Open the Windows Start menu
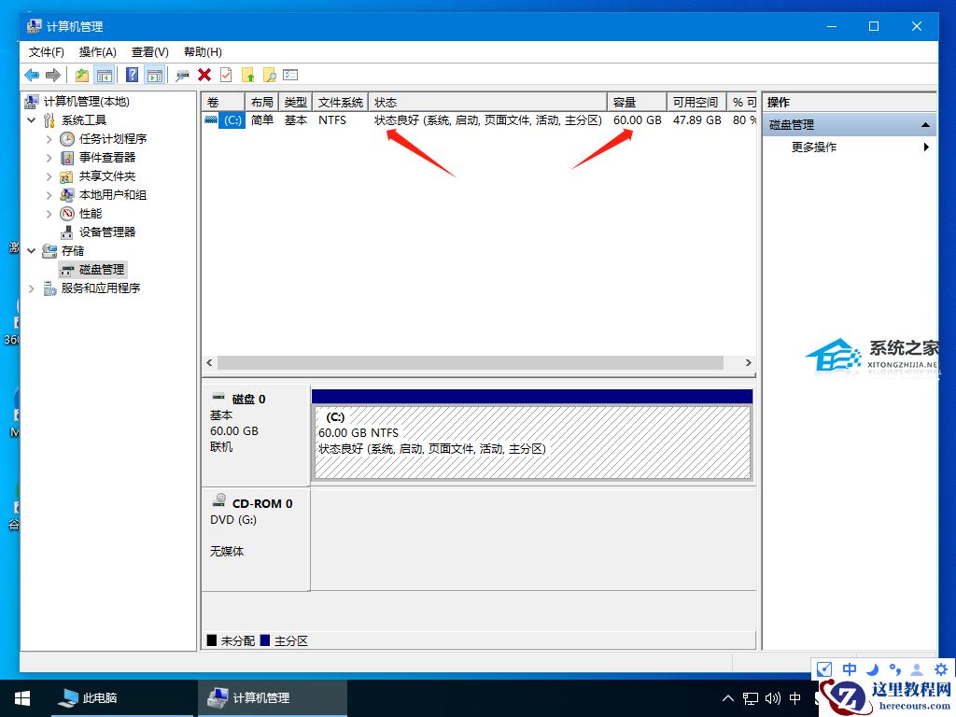Viewport: 956px width, 717px height. pos(22,698)
